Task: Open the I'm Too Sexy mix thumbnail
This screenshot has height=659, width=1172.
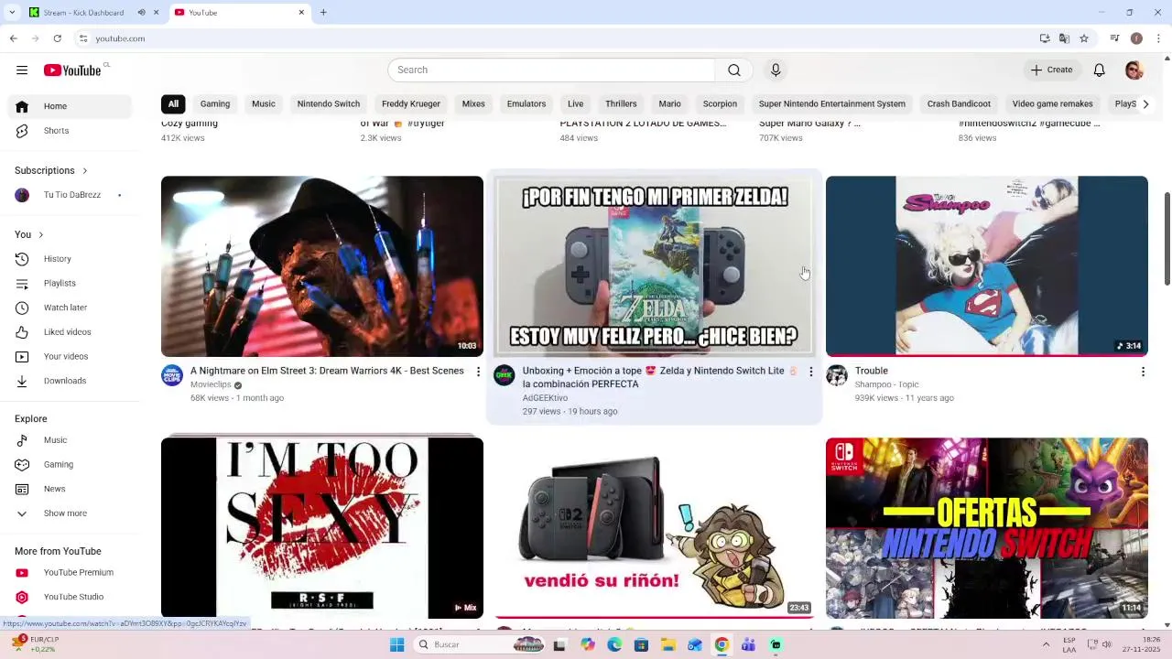Action: point(322,528)
